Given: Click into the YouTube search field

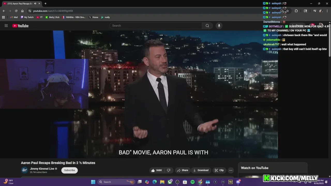Looking at the screenshot, I should [x=156, y=26].
